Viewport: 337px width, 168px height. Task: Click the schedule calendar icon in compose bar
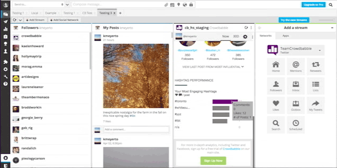(x=172, y=5)
